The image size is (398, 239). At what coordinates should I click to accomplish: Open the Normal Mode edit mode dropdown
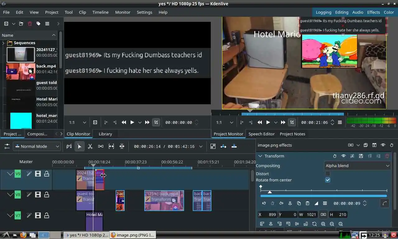click(37, 146)
